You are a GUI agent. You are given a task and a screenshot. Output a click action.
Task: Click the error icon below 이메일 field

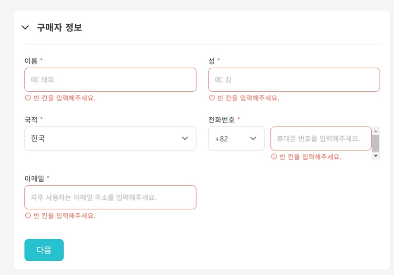tap(28, 216)
